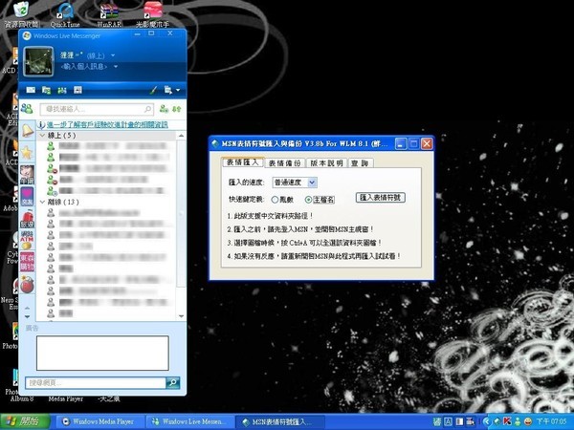Click the taskbar clock showing 07:05

click(x=551, y=421)
